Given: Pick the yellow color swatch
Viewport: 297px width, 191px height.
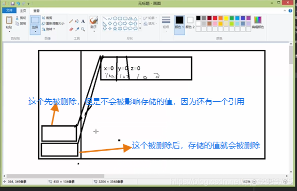Looking at the screenshot, I should (226, 18).
